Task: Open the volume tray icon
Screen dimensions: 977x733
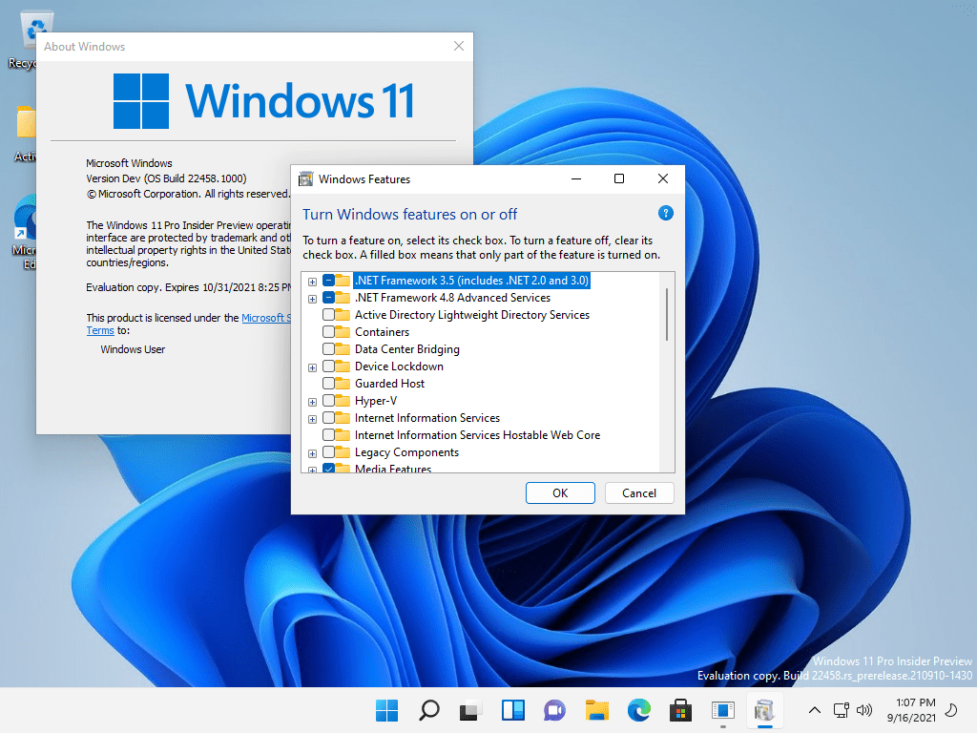Action: pos(864,710)
